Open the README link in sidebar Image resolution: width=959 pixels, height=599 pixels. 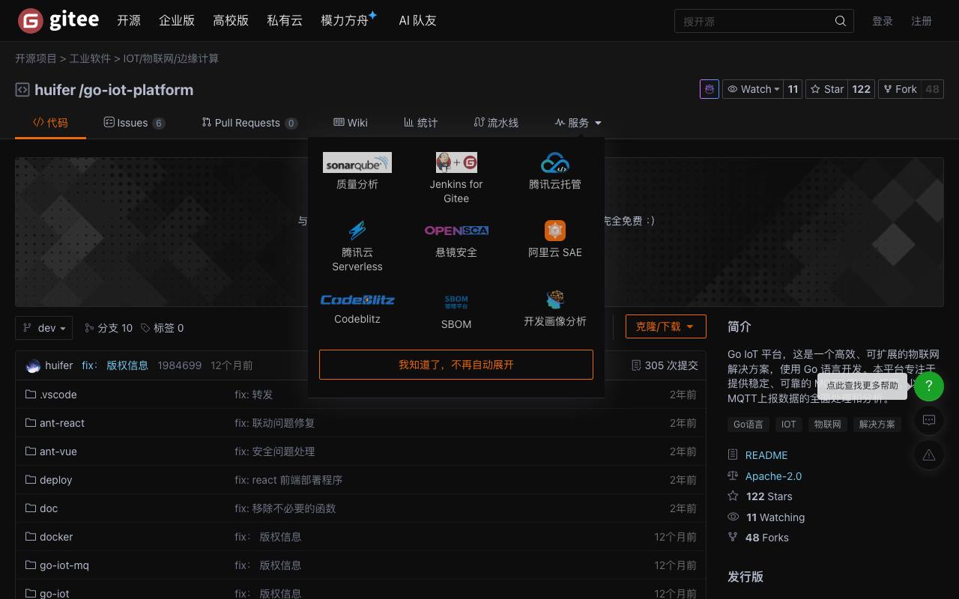pos(766,455)
